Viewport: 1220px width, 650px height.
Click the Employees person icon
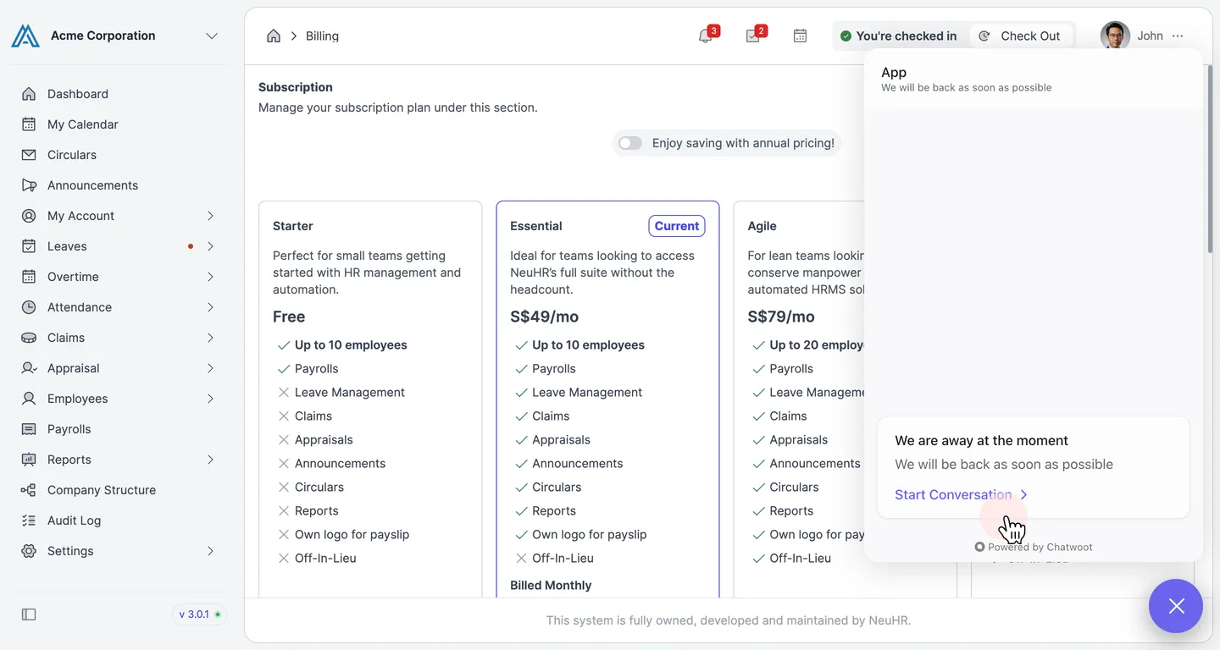pyautogui.click(x=29, y=399)
